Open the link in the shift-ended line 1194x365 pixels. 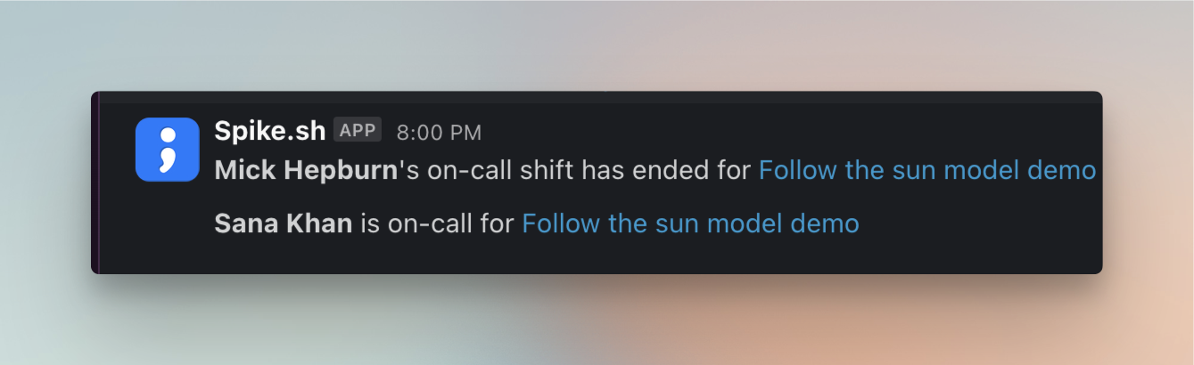coord(926,170)
